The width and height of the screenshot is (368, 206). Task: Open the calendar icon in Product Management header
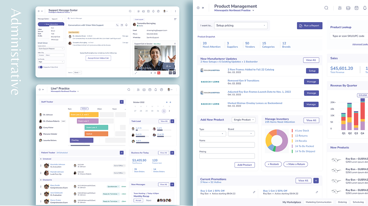click(356, 8)
